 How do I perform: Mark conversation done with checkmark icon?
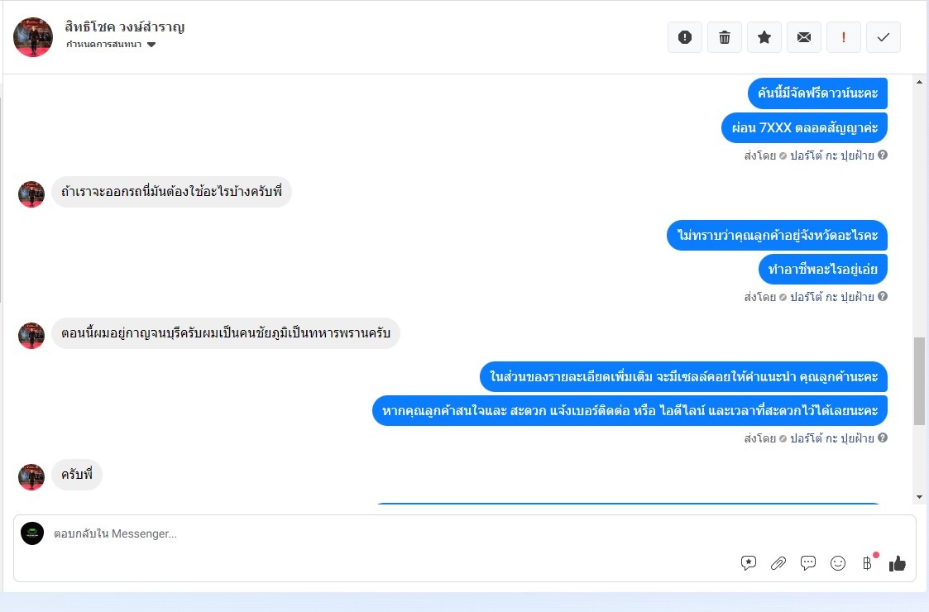pos(884,37)
